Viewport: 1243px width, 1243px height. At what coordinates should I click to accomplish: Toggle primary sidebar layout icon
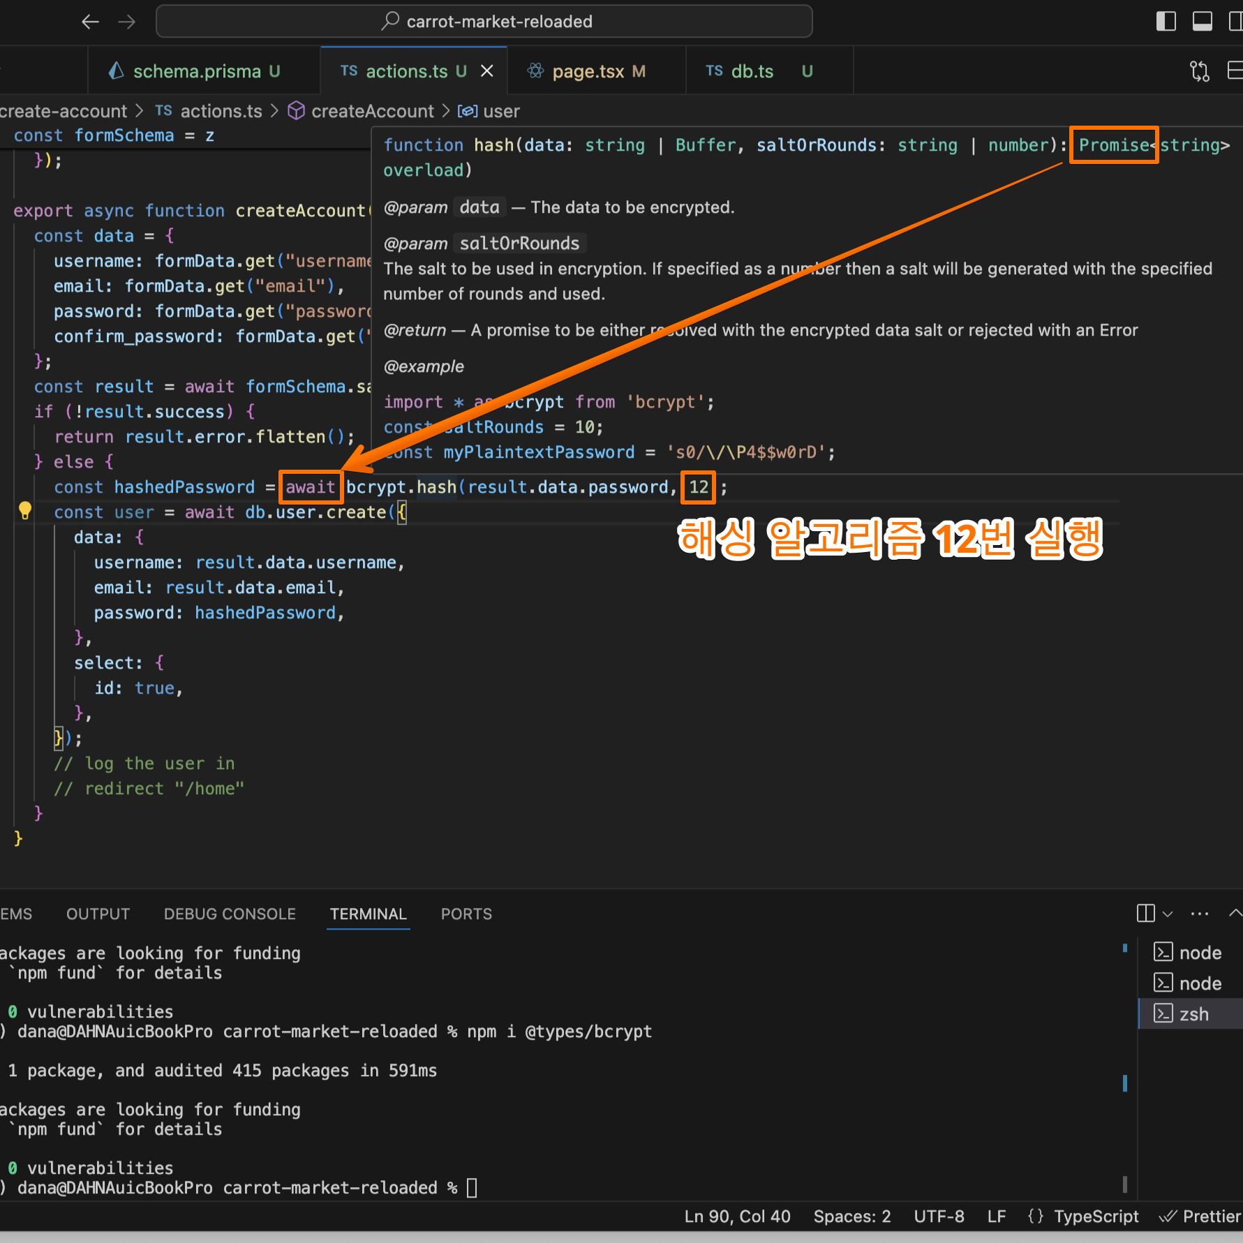[1166, 22]
